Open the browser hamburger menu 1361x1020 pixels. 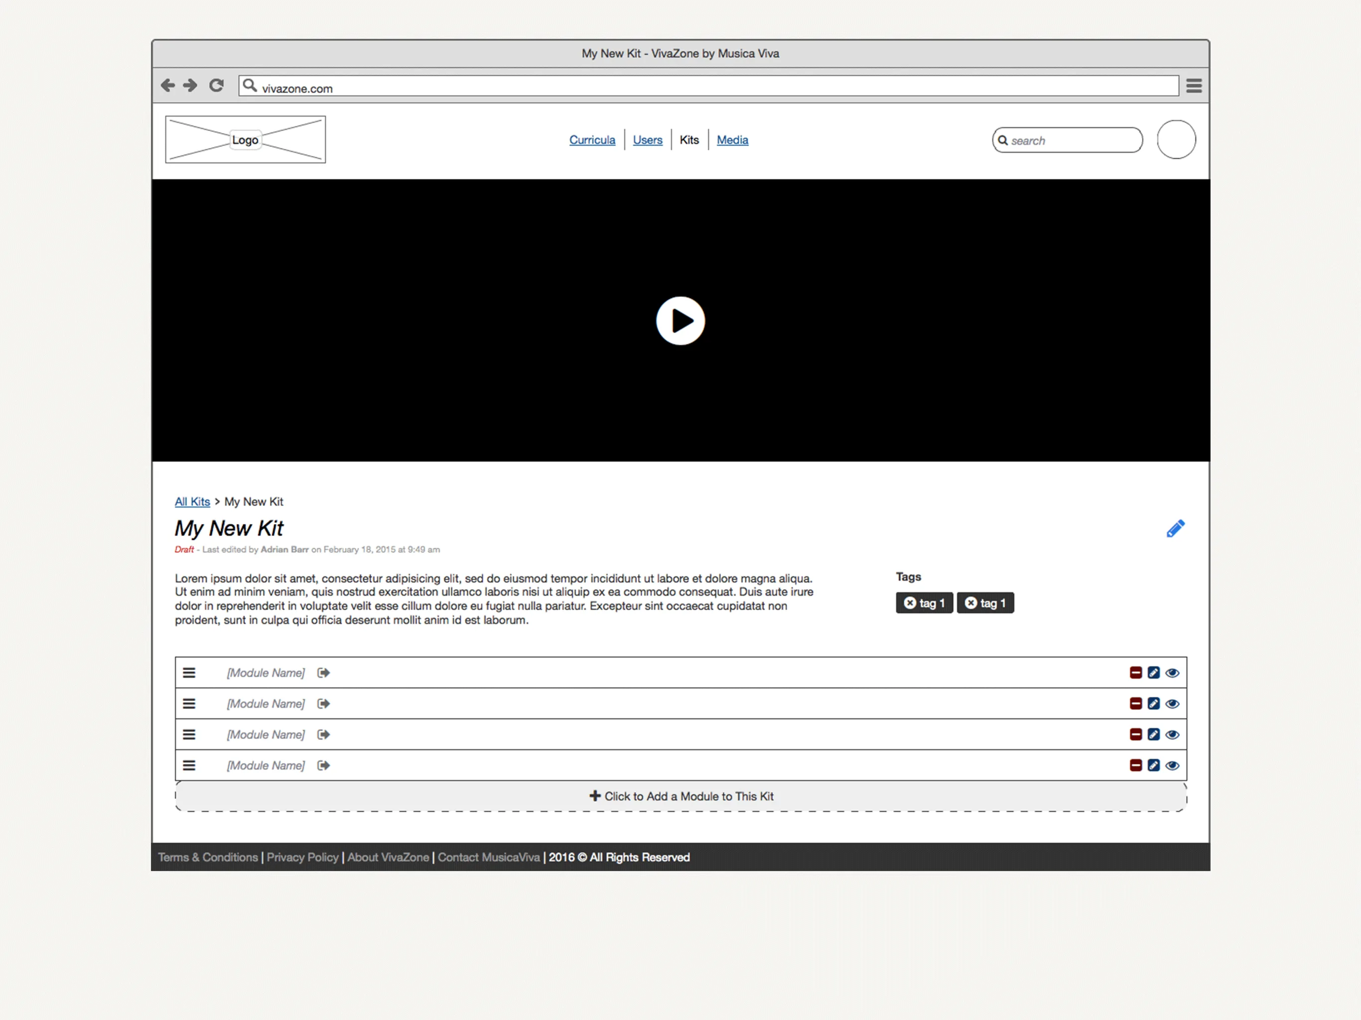[x=1194, y=86]
